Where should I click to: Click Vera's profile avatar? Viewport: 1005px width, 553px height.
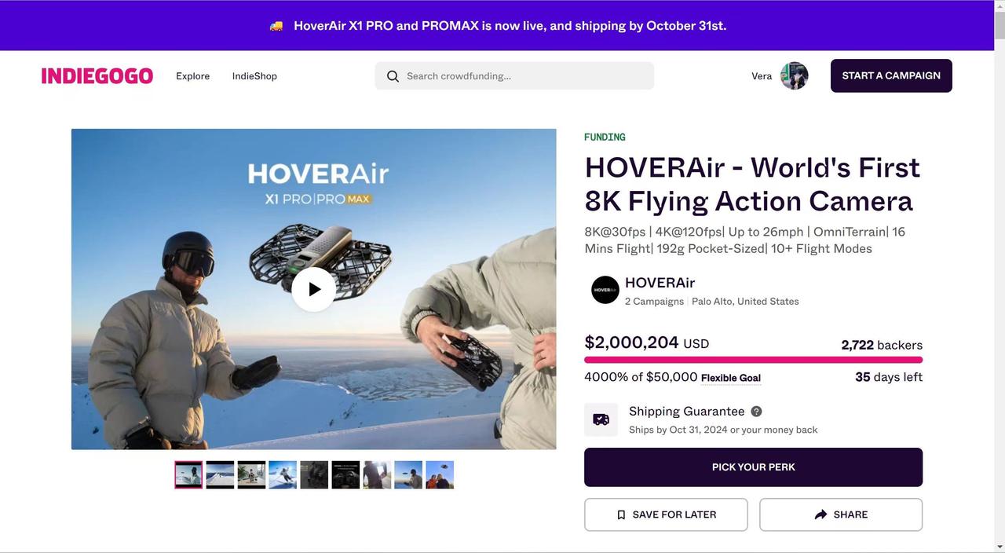(x=794, y=76)
